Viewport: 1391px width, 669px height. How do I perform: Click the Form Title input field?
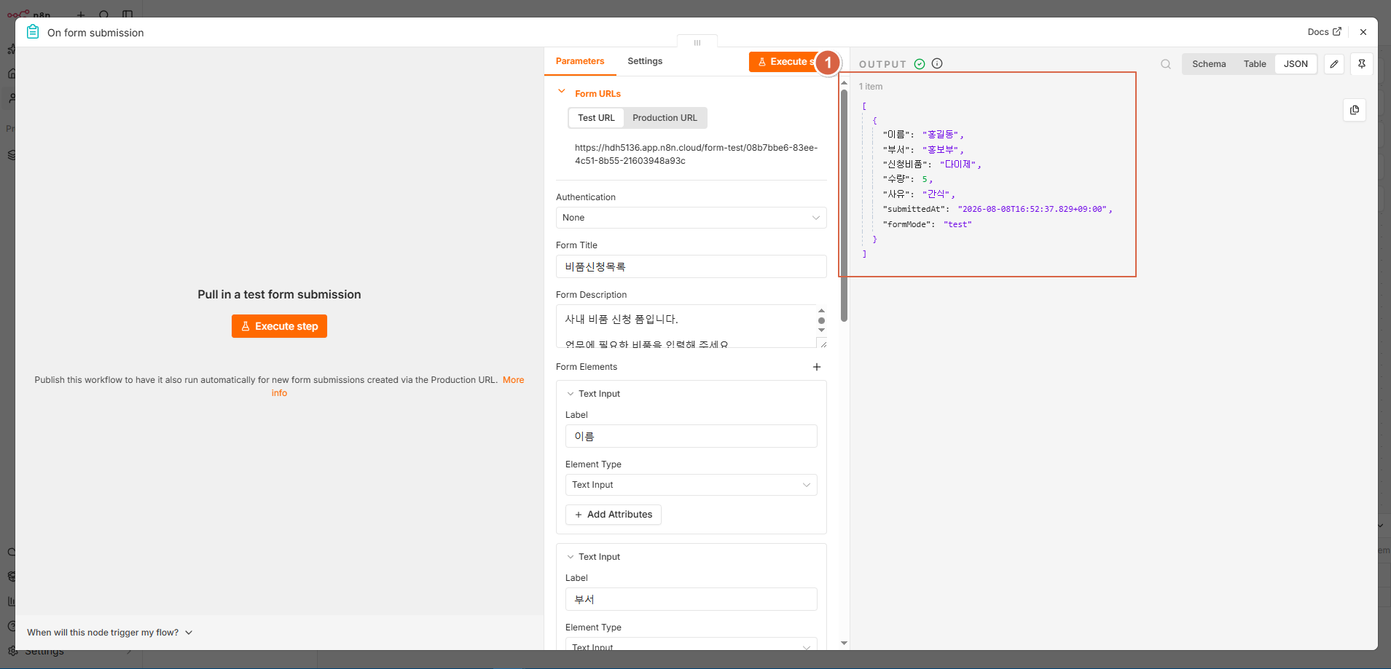[691, 266]
